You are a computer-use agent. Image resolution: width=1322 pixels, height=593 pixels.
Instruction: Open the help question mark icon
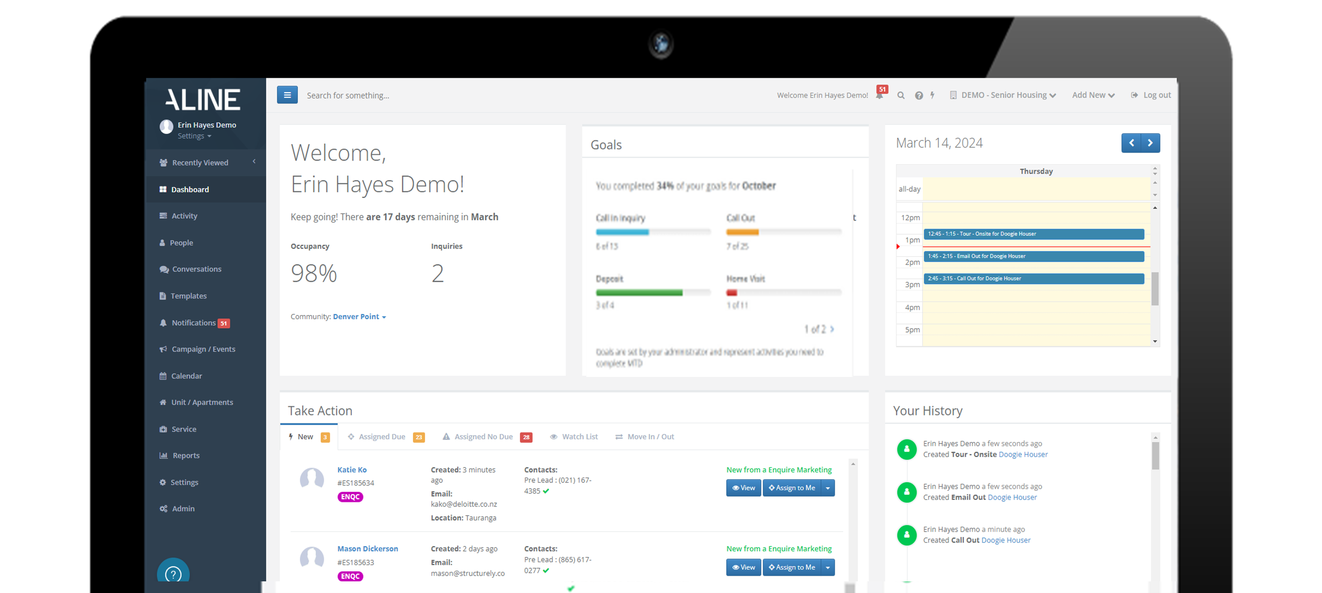tap(919, 95)
